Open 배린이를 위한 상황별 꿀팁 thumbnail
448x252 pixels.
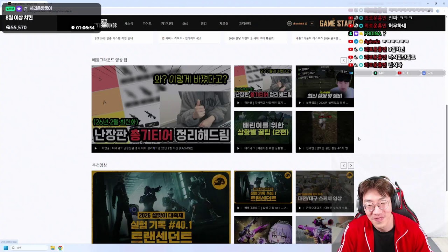point(263,127)
